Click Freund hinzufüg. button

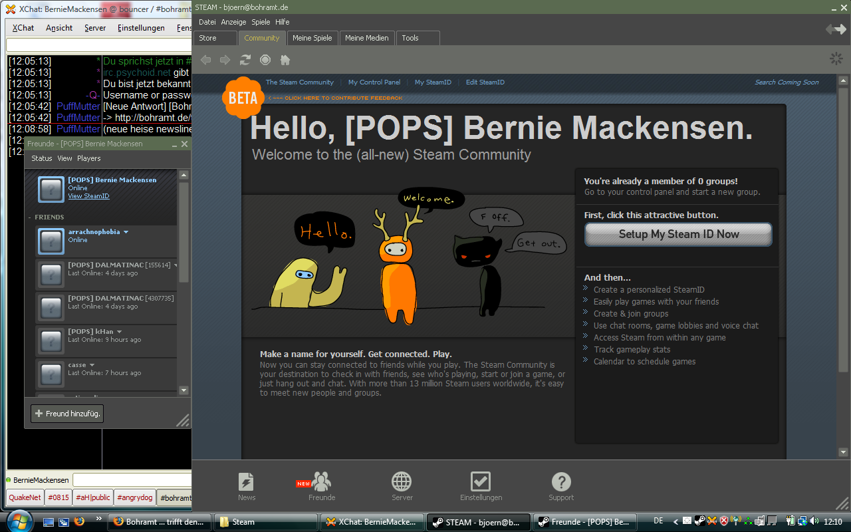[x=67, y=414]
